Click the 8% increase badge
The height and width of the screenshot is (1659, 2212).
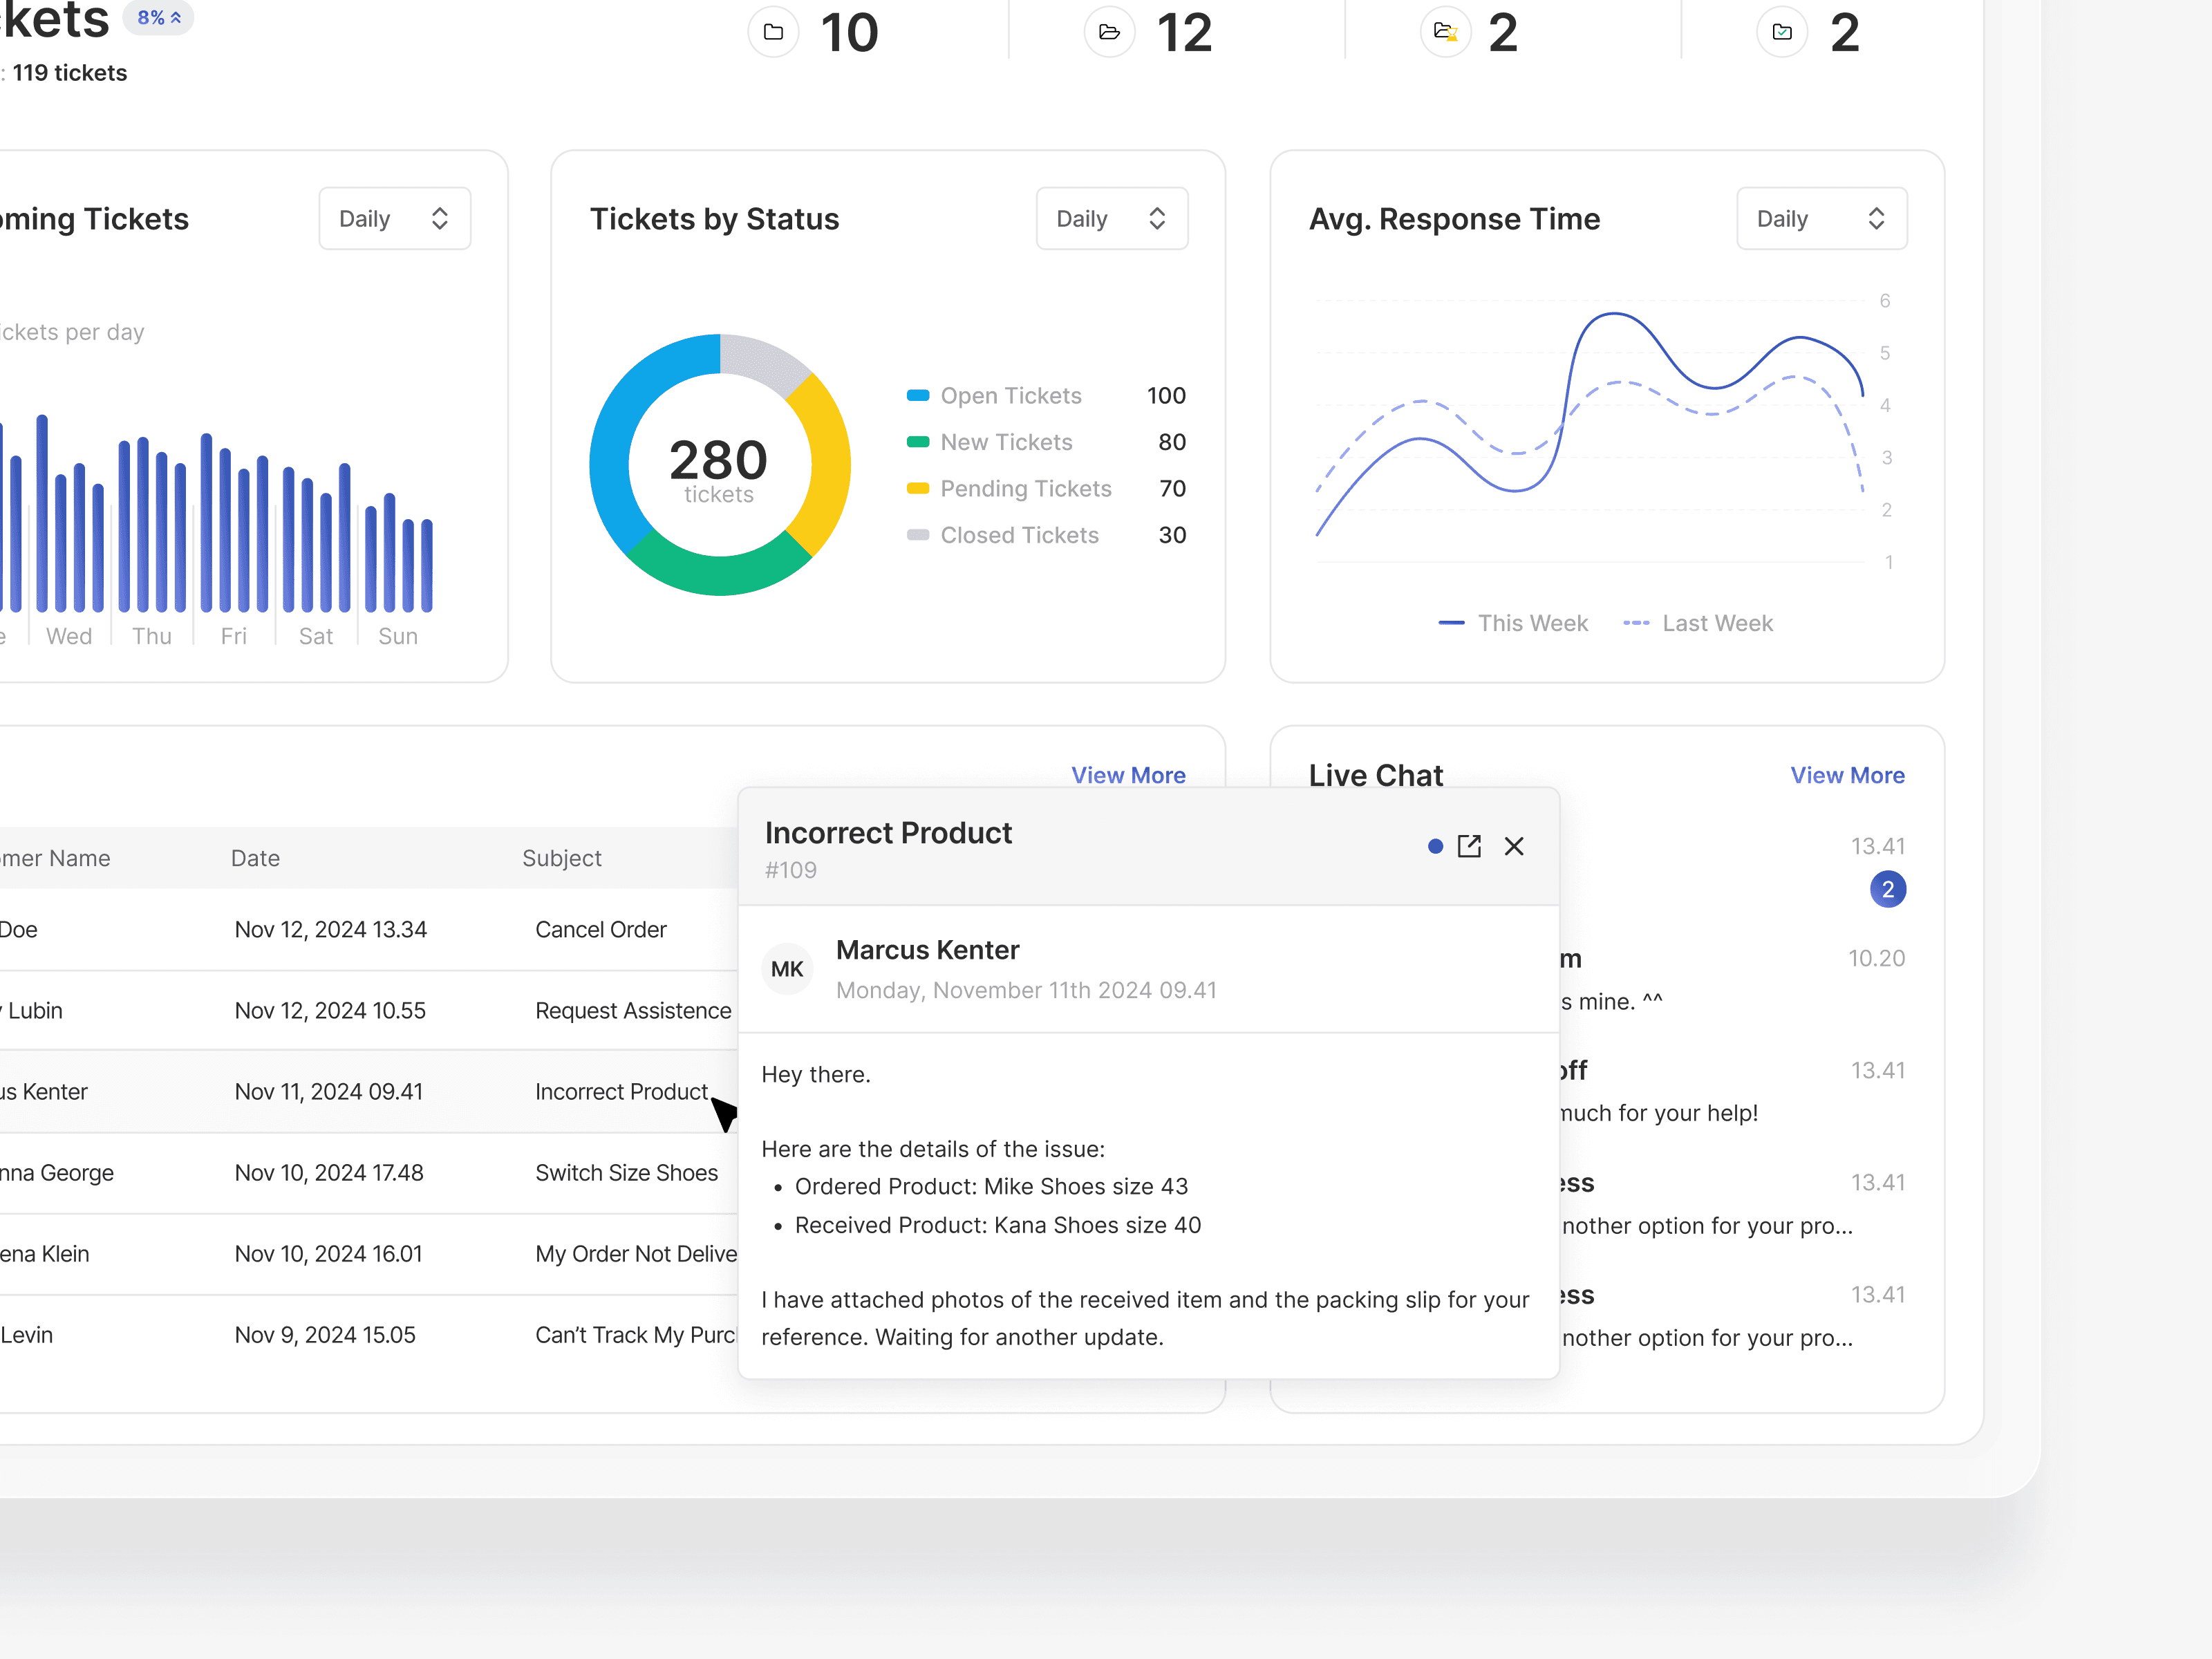click(x=159, y=18)
